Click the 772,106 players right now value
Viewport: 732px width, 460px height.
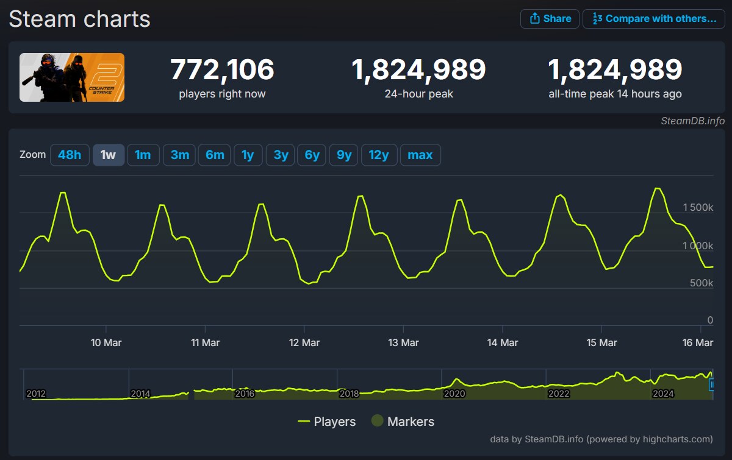[x=223, y=70]
